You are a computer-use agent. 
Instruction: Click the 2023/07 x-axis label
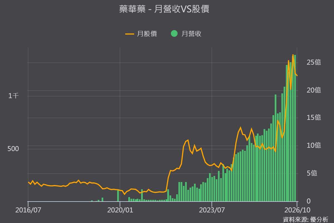click(x=212, y=210)
